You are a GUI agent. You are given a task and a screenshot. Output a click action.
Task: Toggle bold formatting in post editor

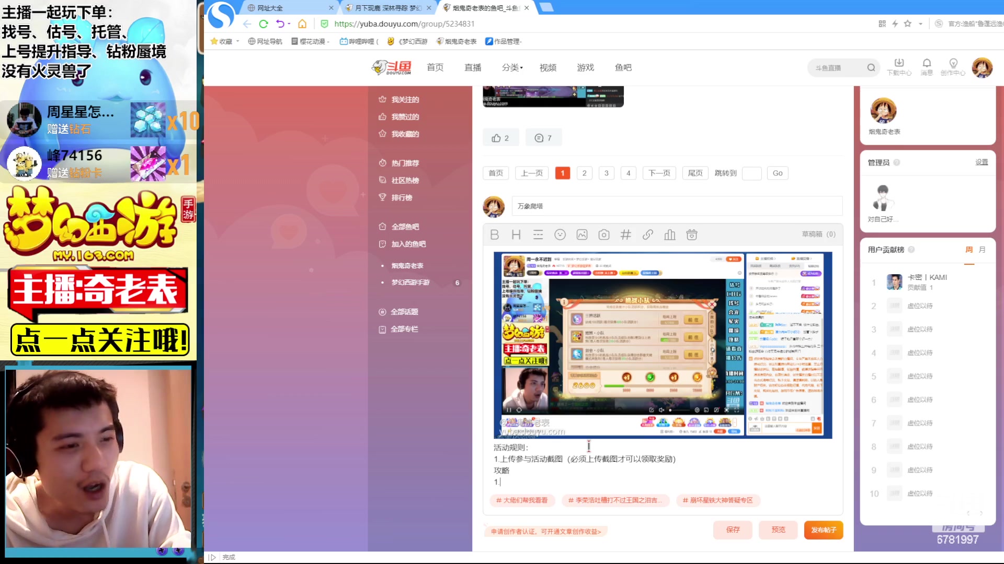pyautogui.click(x=494, y=235)
